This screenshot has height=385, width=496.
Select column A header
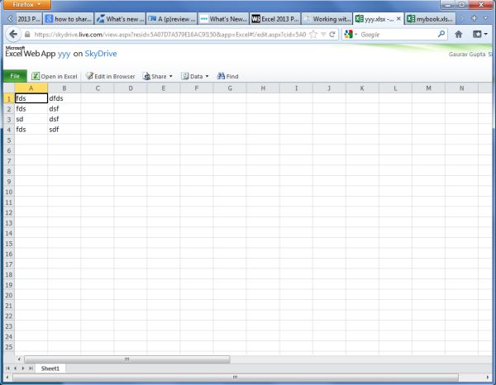pyautogui.click(x=31, y=88)
